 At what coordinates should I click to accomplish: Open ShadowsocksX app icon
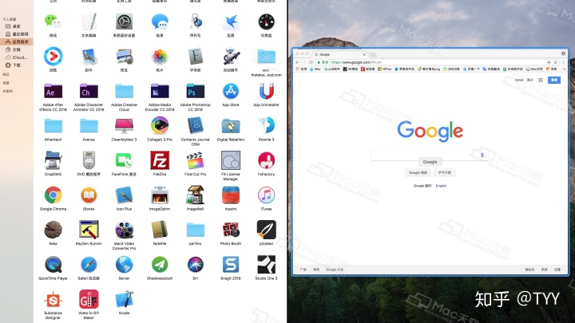(x=160, y=265)
